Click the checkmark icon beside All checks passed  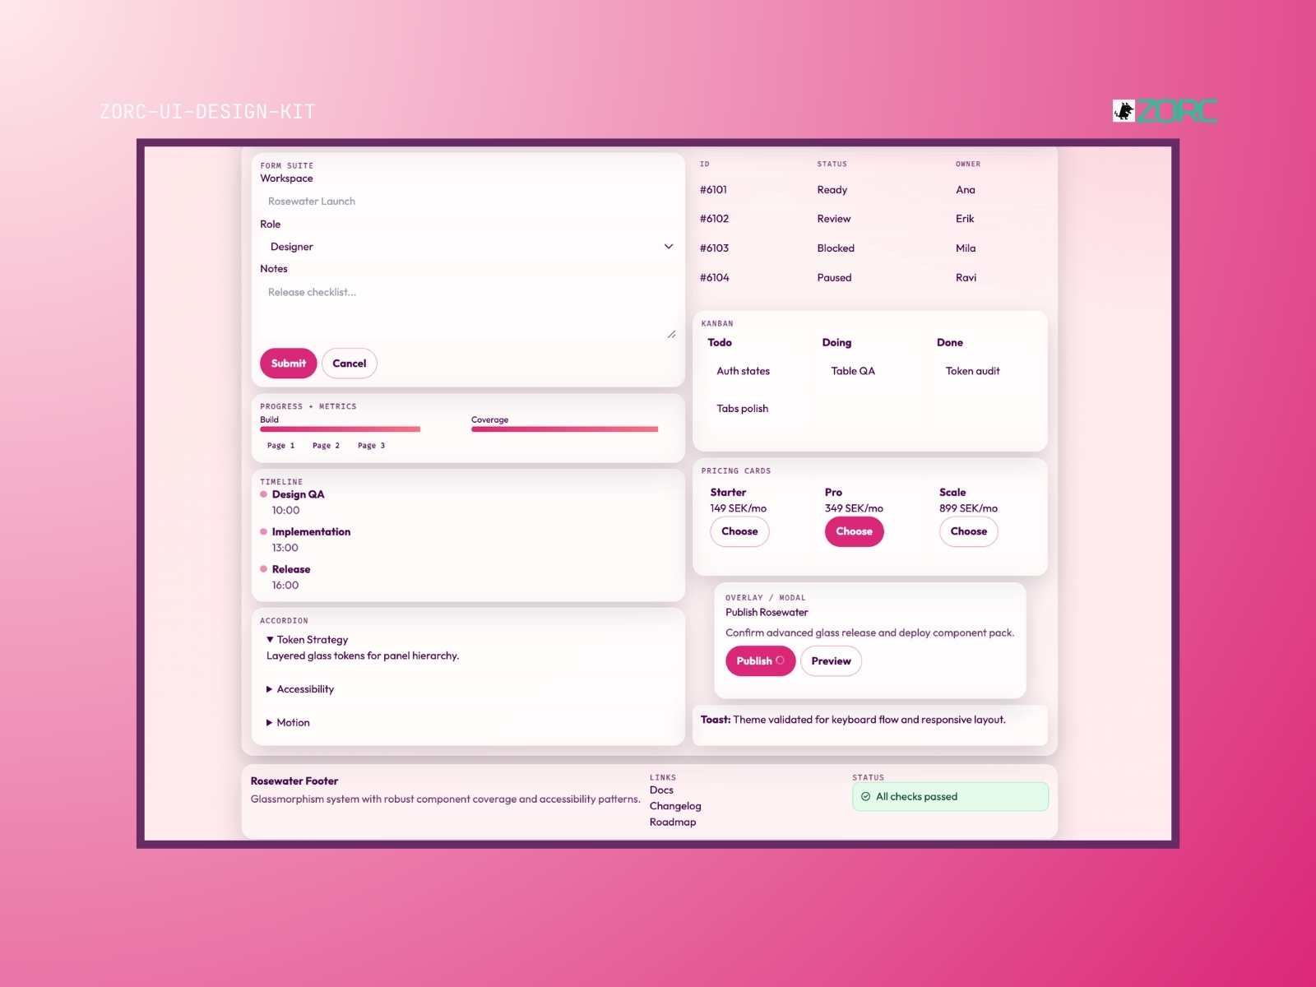click(x=865, y=796)
